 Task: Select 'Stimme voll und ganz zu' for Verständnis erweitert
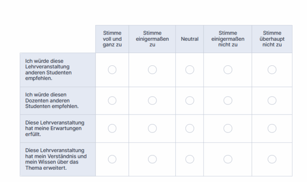[x=112, y=159]
